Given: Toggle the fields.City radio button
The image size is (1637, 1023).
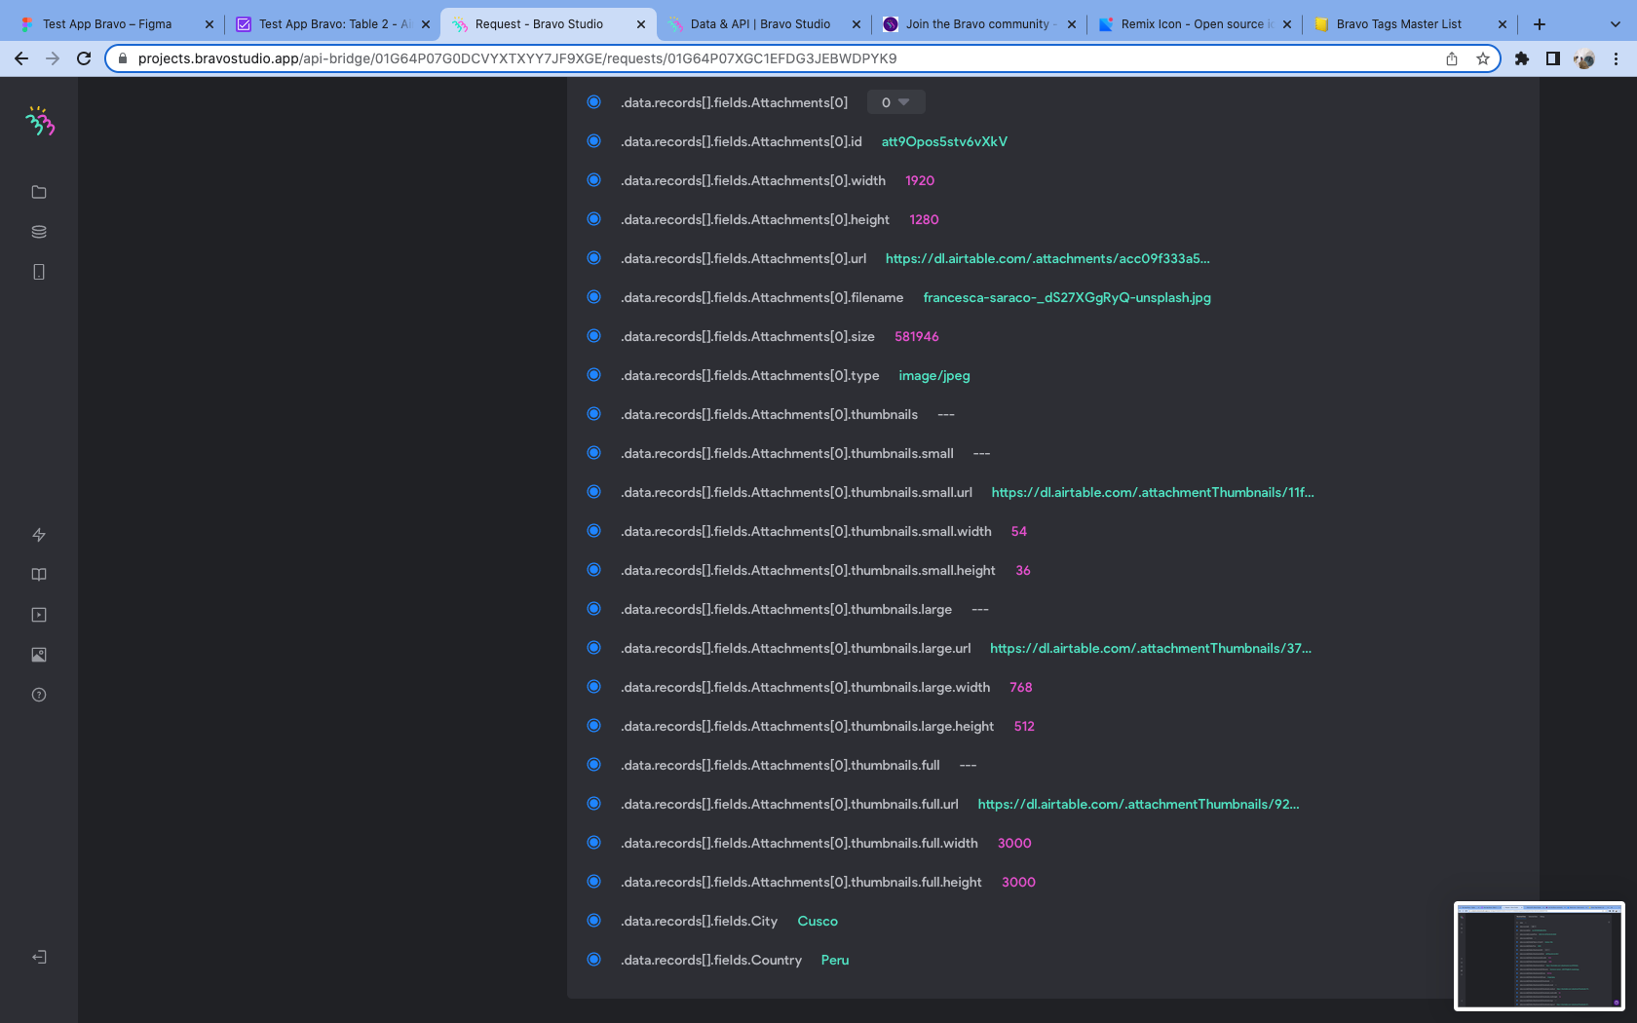Looking at the screenshot, I should coord(593,921).
